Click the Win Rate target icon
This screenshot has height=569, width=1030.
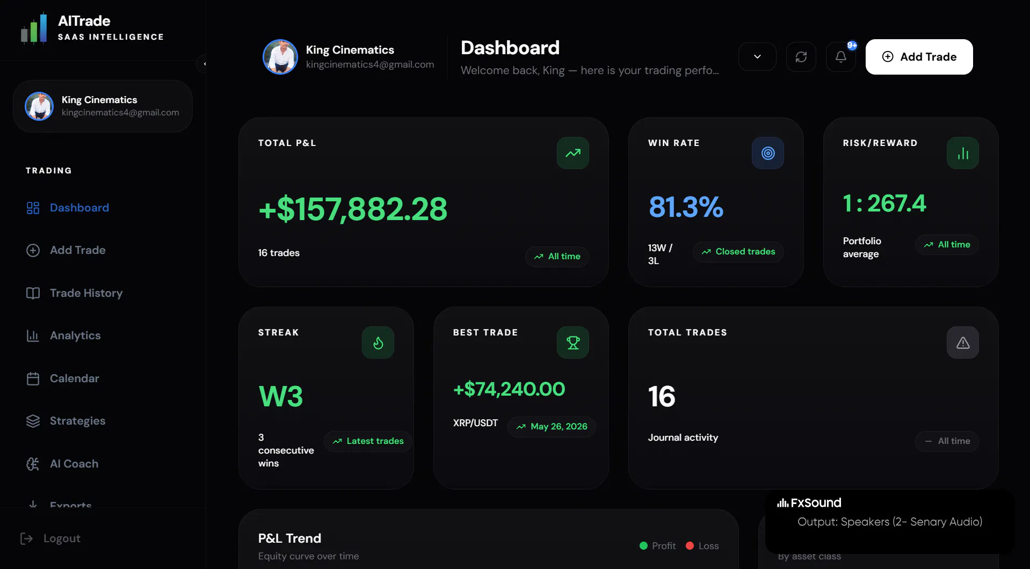(x=768, y=153)
